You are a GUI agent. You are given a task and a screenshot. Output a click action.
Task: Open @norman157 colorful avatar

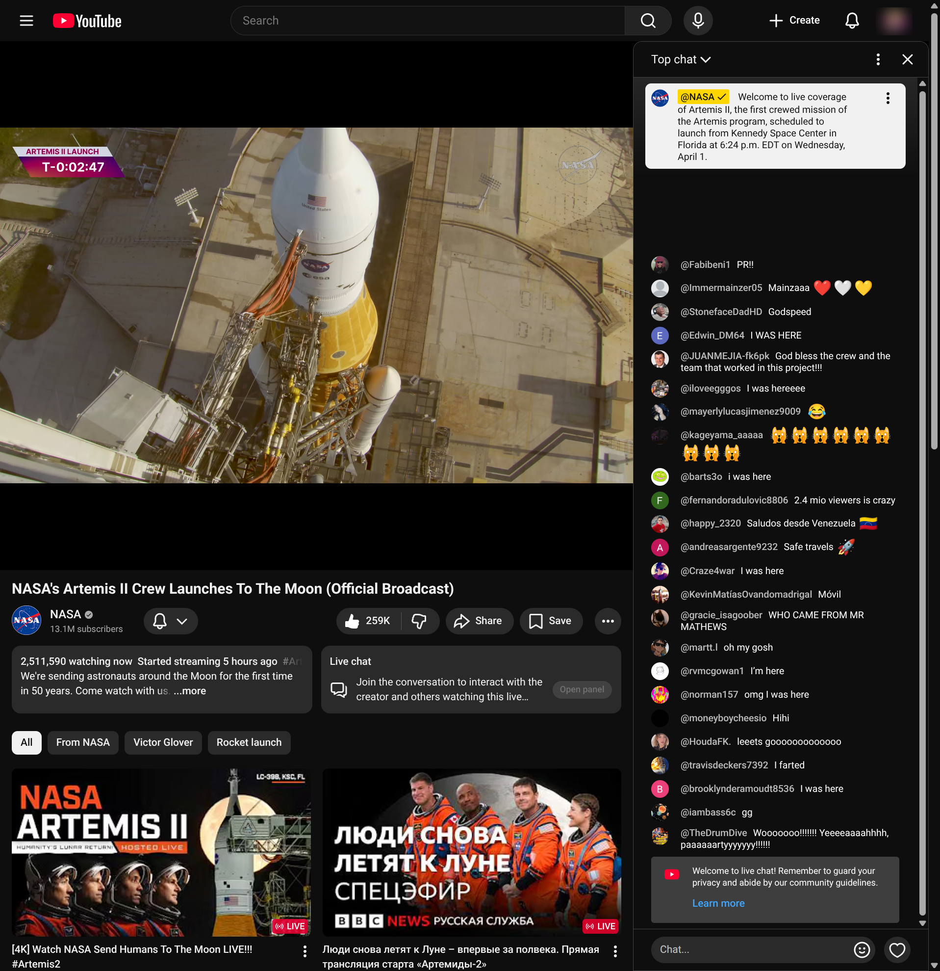tap(660, 695)
